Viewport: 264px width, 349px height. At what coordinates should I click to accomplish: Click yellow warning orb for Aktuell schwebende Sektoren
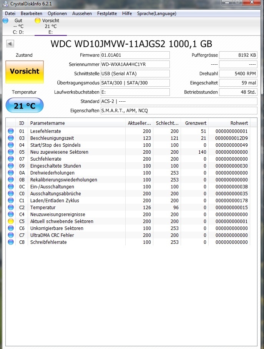coord(11,221)
